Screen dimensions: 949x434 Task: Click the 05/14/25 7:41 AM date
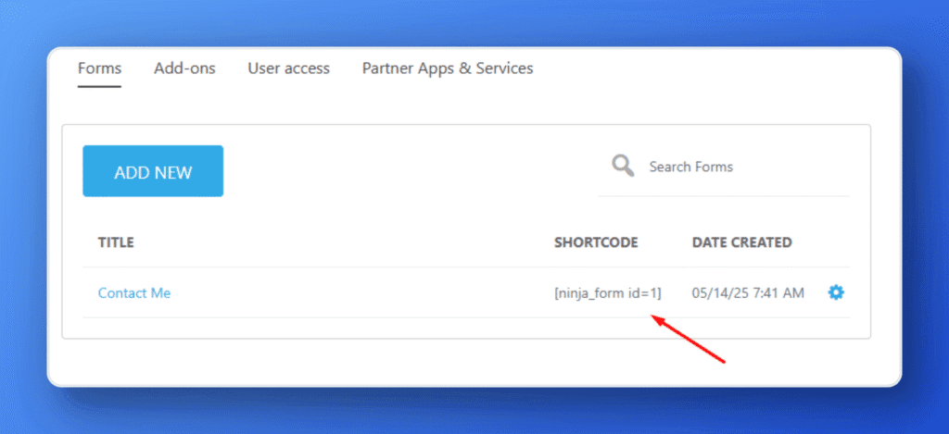748,293
